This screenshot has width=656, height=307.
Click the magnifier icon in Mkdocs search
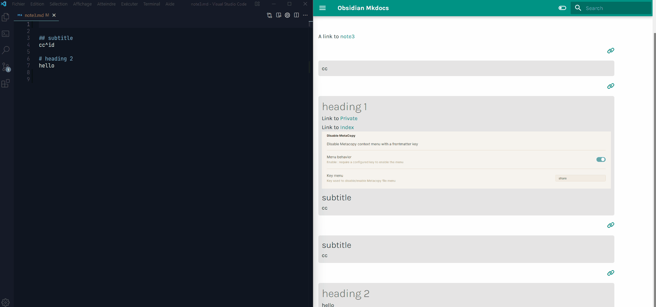(578, 8)
